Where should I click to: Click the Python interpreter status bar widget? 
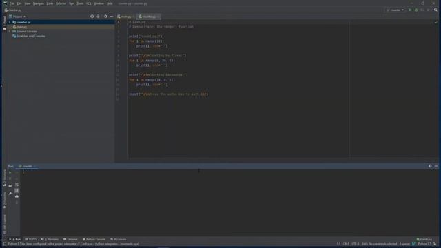coord(424,244)
